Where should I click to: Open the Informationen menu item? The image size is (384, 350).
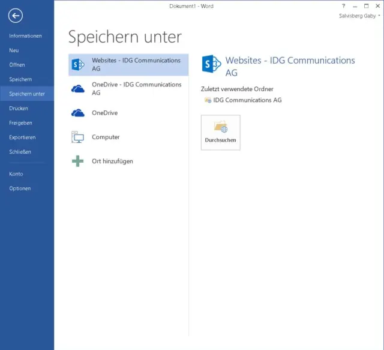(x=25, y=36)
